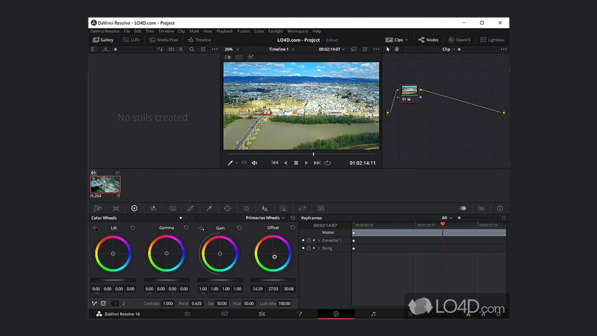Reset all Primaries Wheels

pos(293,218)
